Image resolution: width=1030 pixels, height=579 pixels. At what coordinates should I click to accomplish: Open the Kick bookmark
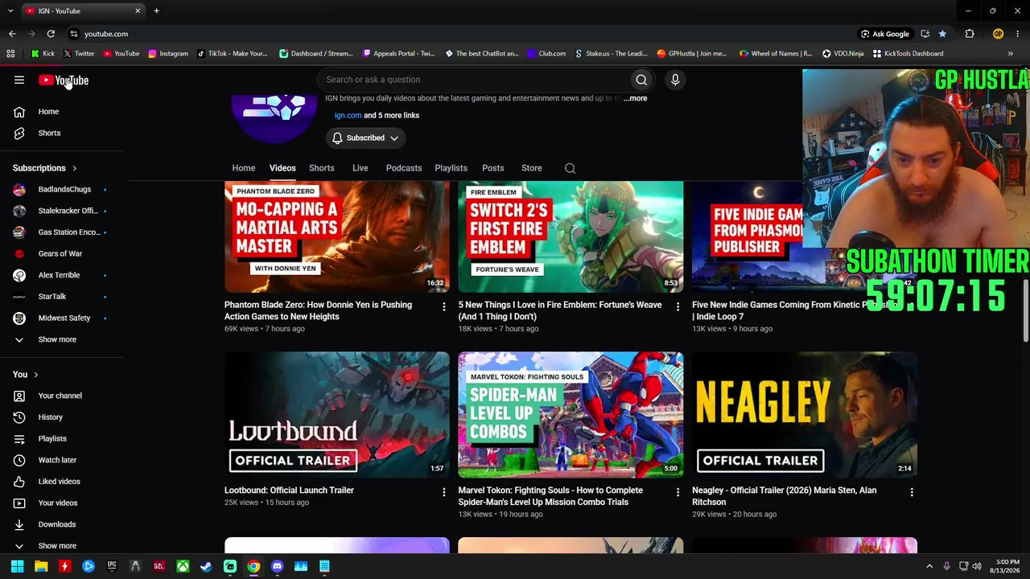pos(43,54)
